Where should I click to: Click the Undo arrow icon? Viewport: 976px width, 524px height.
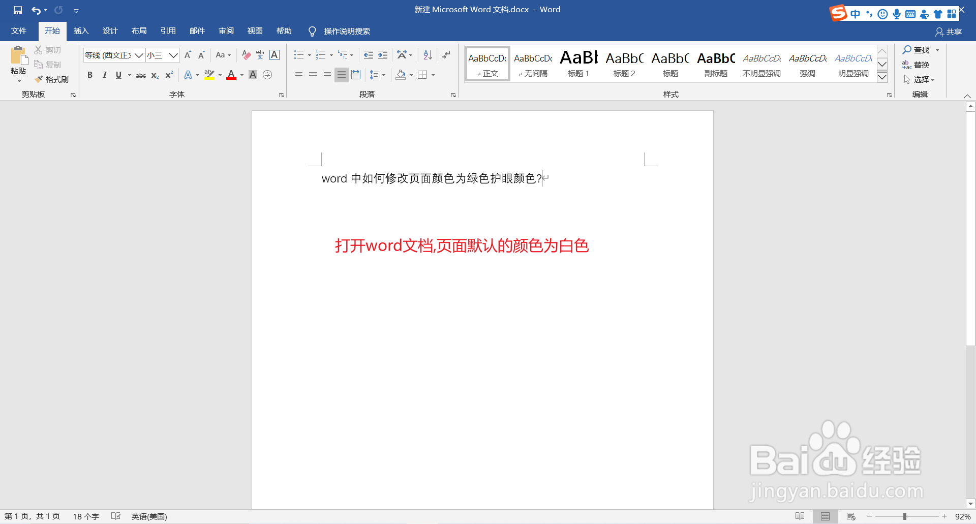tap(36, 10)
